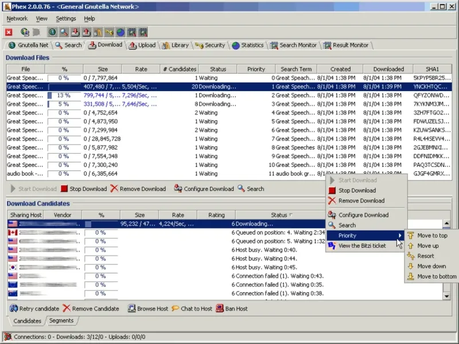459x344 pixels.
Task: Click the Gnutella Net globe toolbar icon
Action: click(x=52, y=32)
